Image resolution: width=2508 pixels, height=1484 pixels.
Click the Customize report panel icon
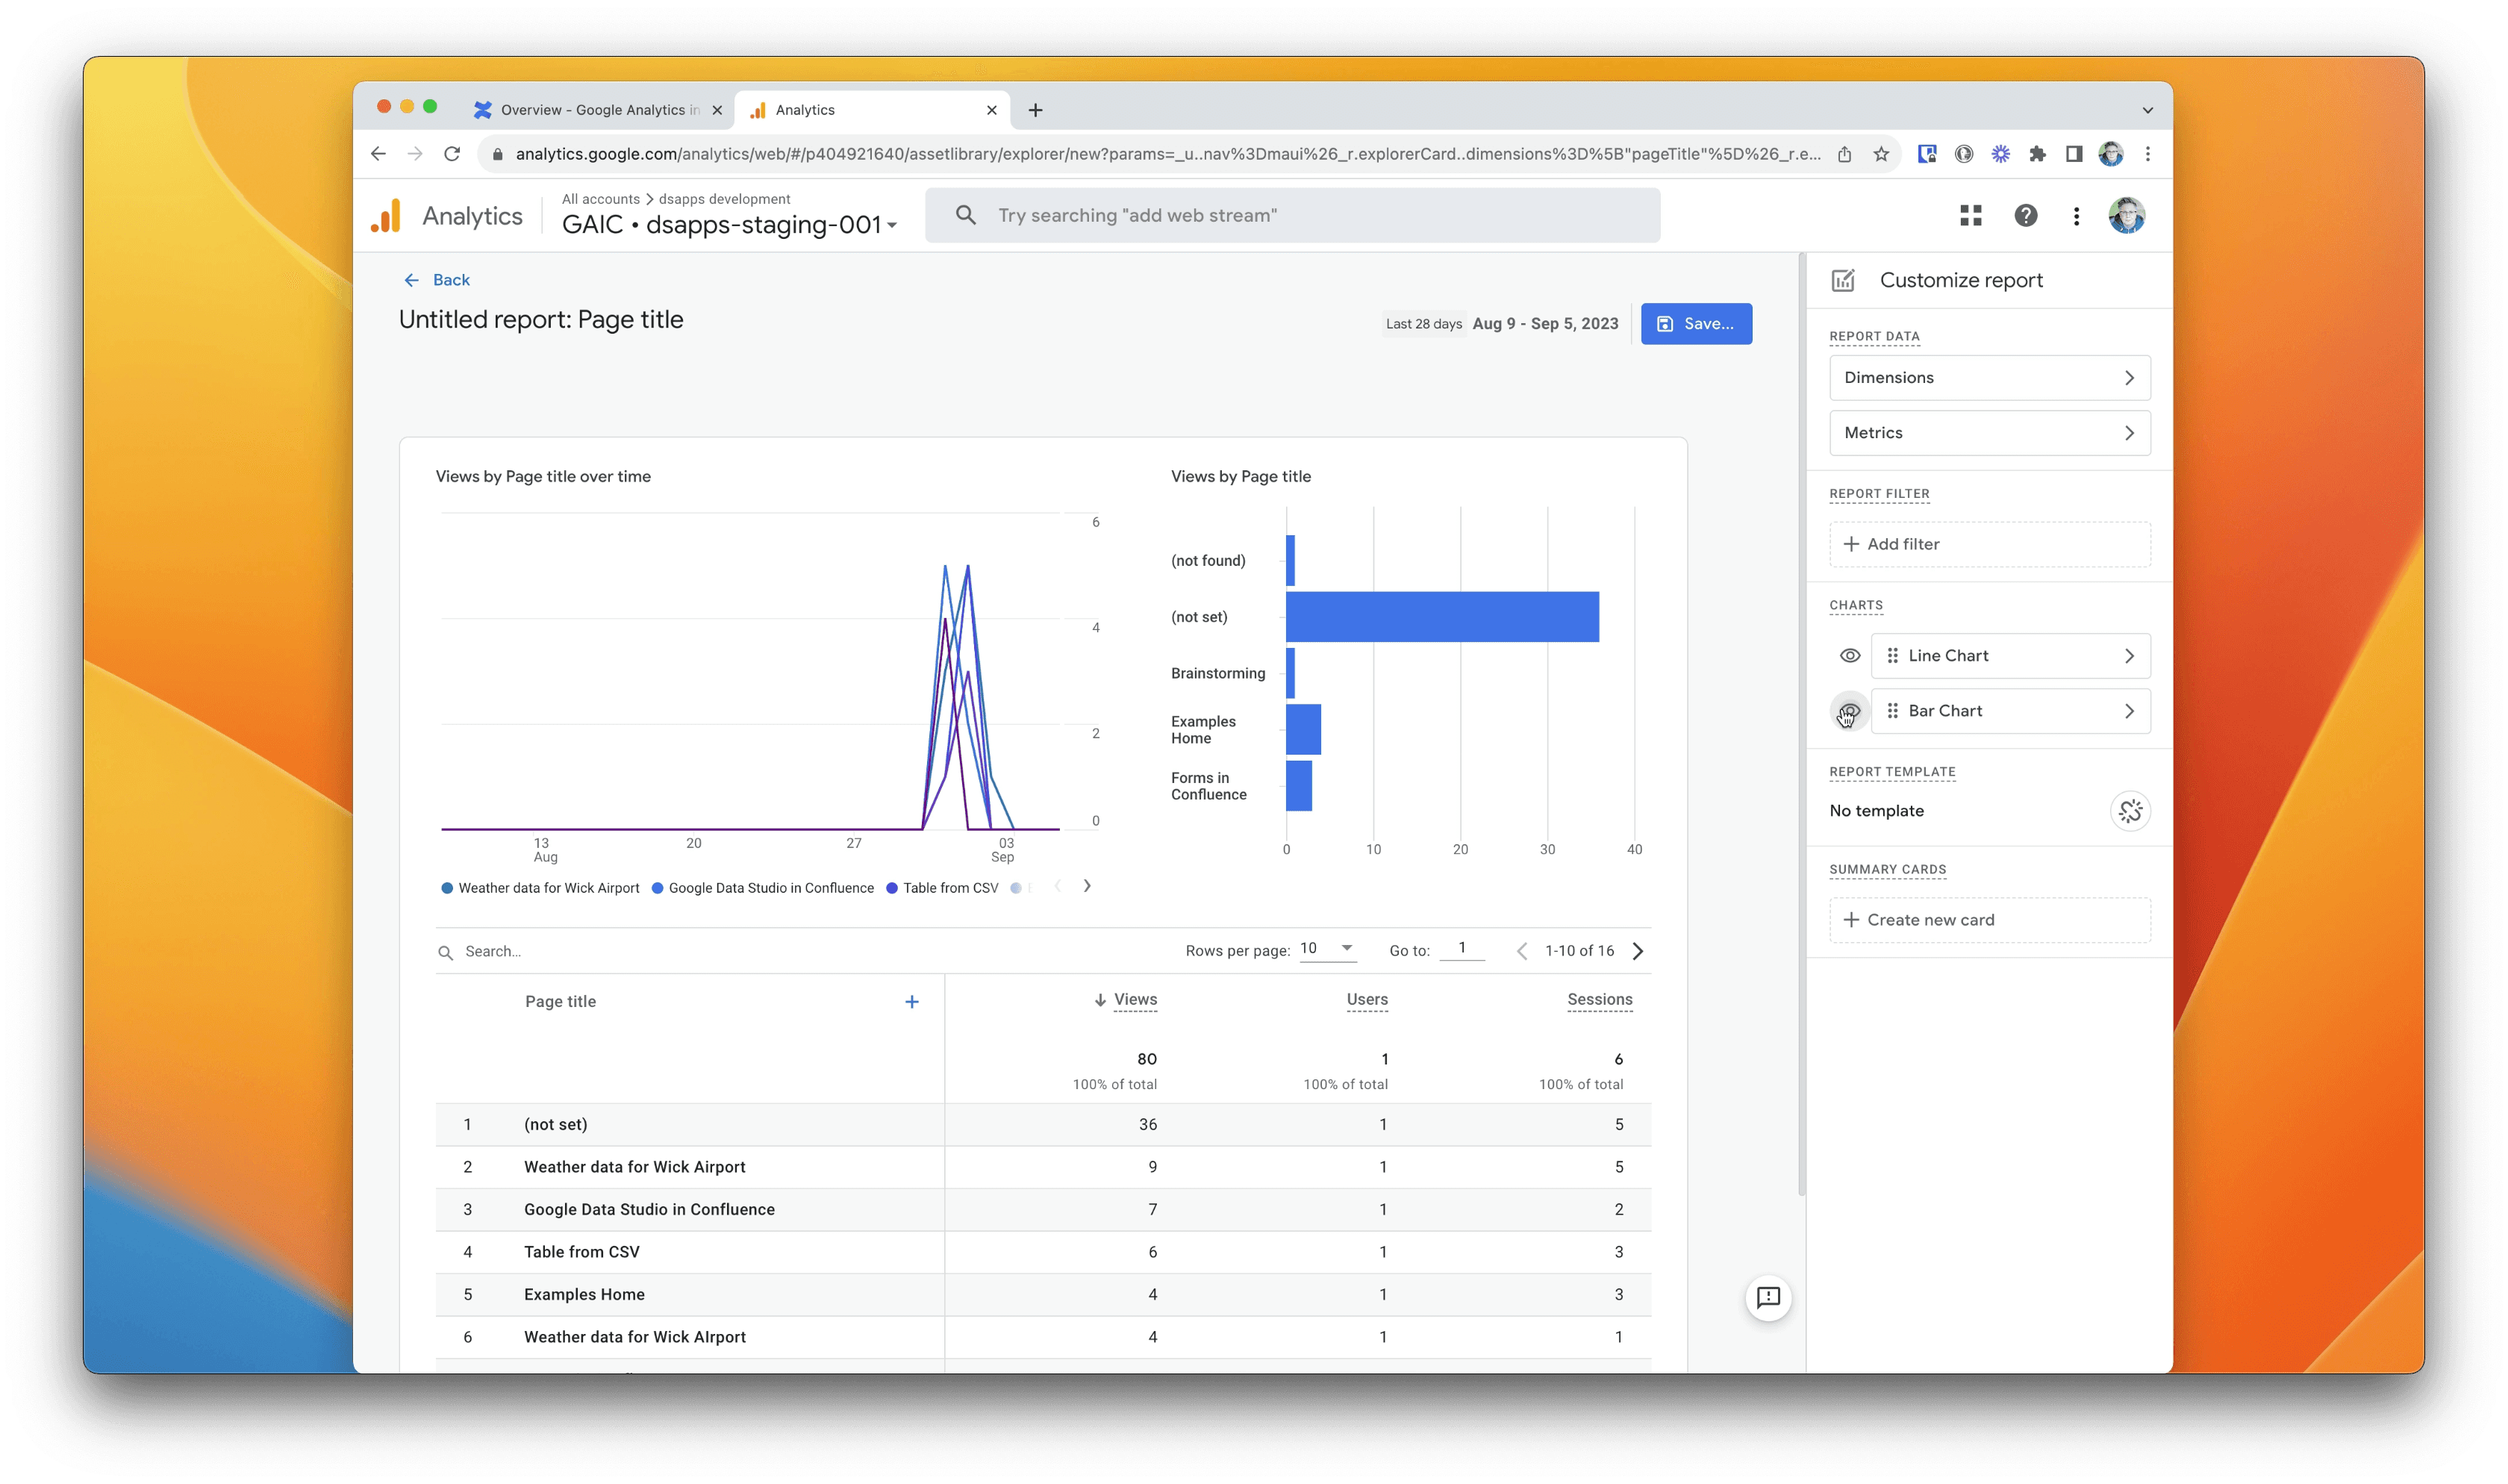click(x=1842, y=281)
